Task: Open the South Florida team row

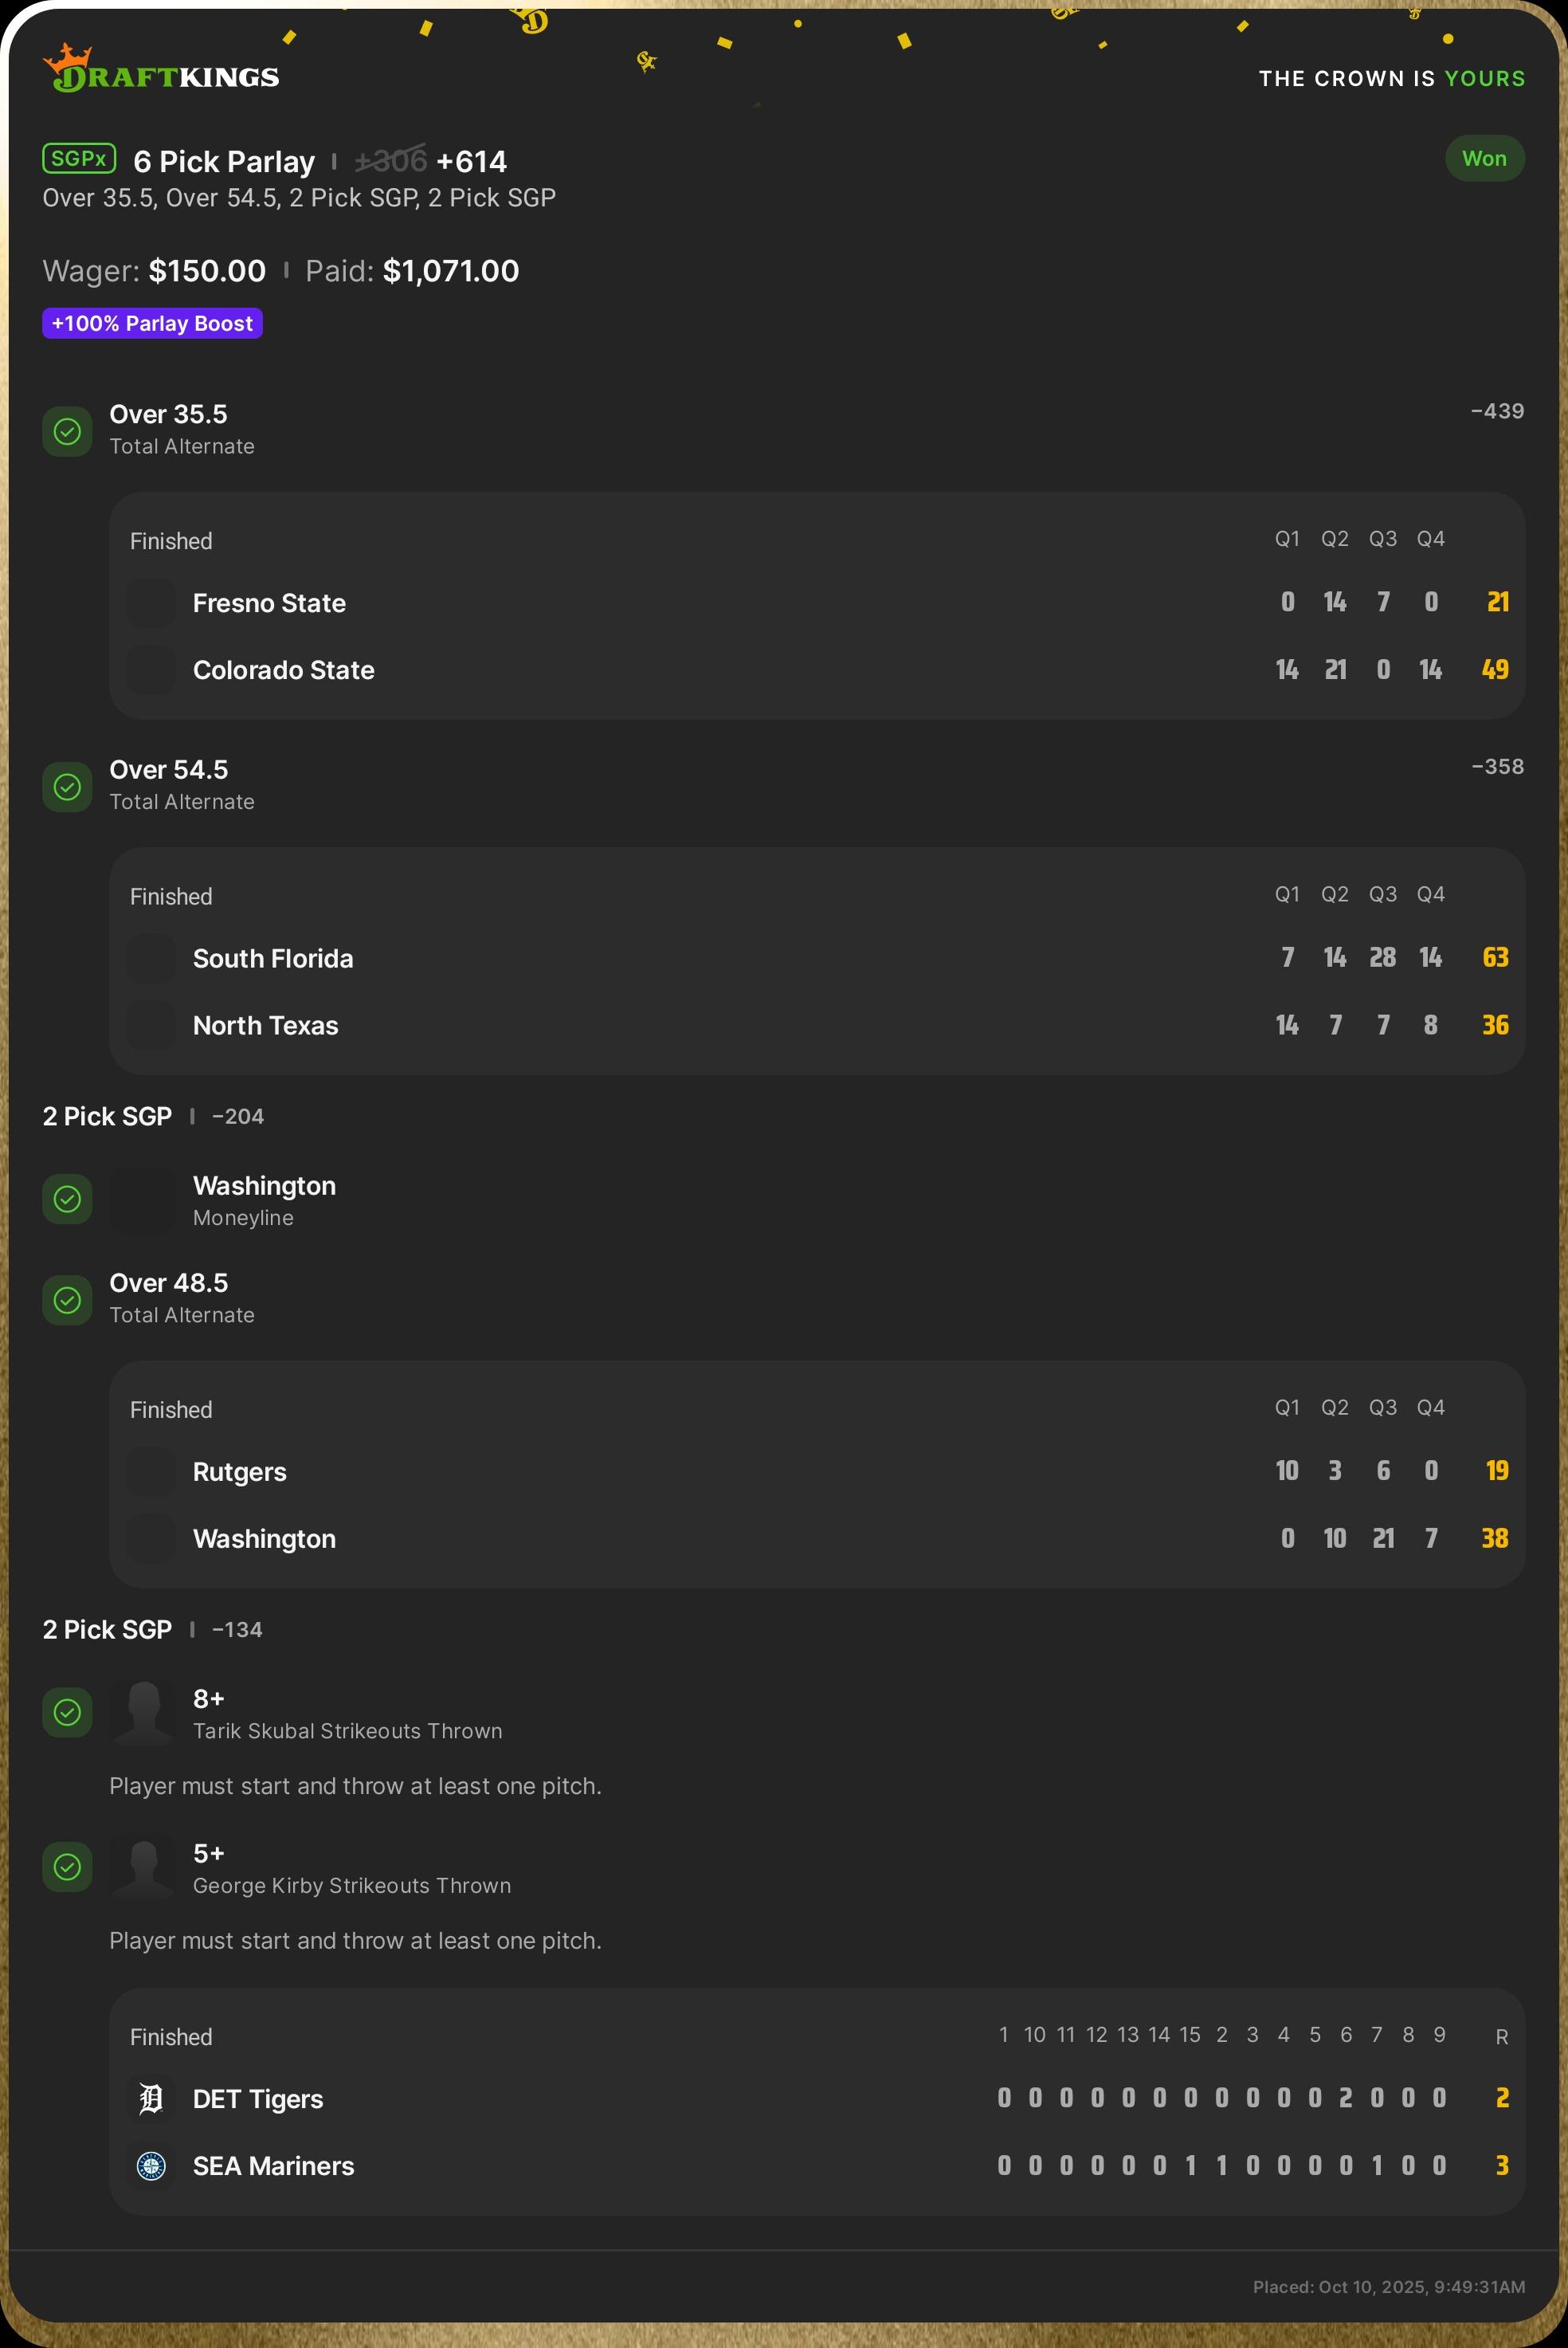Action: coord(273,959)
